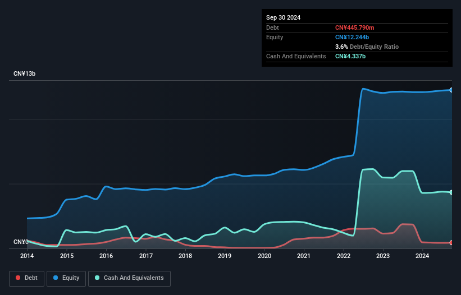461x295 pixels.
Task: Click the teal Cash legend dot
Action: click(x=97, y=278)
